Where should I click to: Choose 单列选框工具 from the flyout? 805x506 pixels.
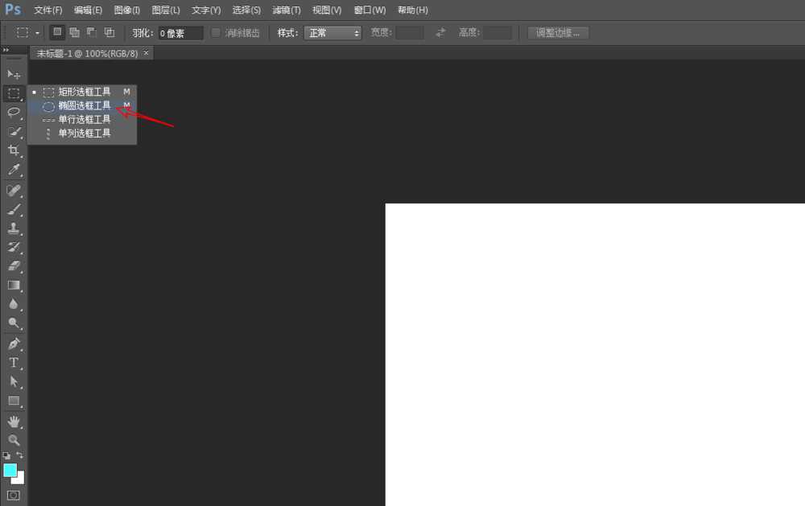coord(82,134)
